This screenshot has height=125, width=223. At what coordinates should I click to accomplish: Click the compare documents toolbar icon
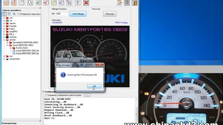click(30, 3)
